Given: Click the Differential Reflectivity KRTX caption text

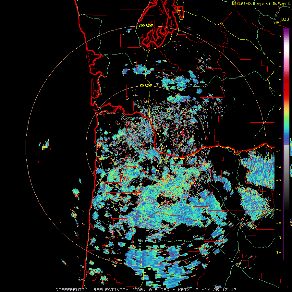Looking at the screenshot, I should (x=146, y=290).
